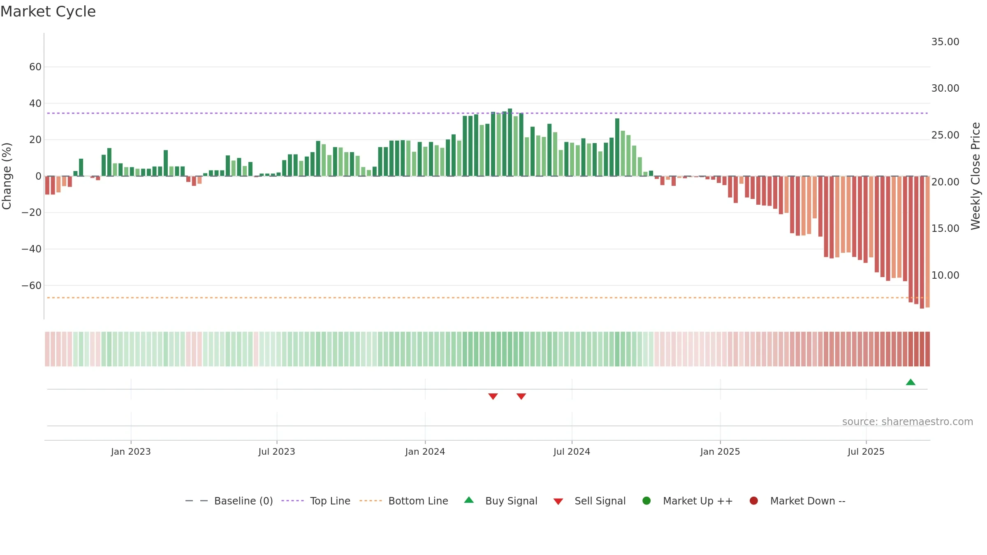Image resolution: width=987 pixels, height=555 pixels.
Task: Click the Weekly Close Price axis title
Action: coord(975,176)
